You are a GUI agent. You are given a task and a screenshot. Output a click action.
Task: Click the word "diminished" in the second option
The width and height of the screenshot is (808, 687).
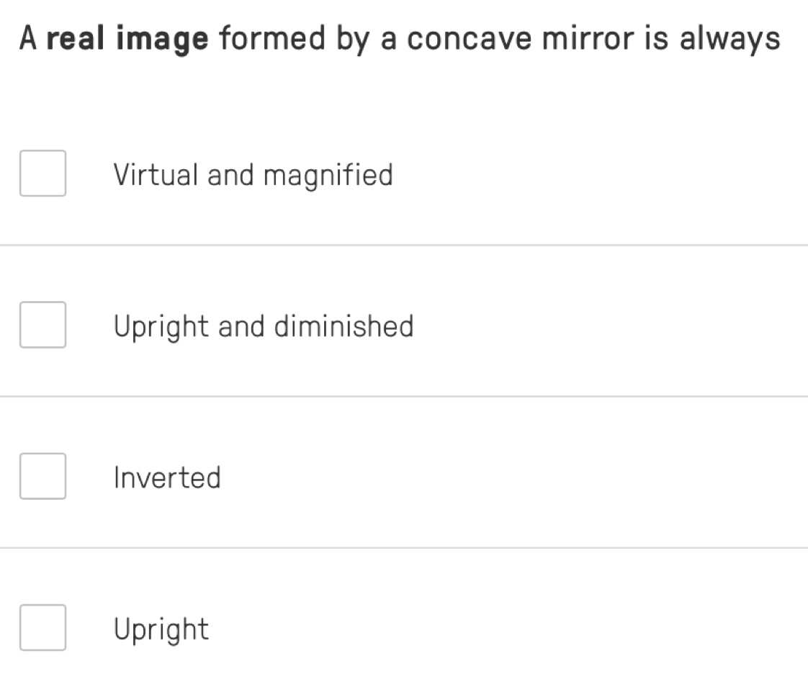(344, 326)
